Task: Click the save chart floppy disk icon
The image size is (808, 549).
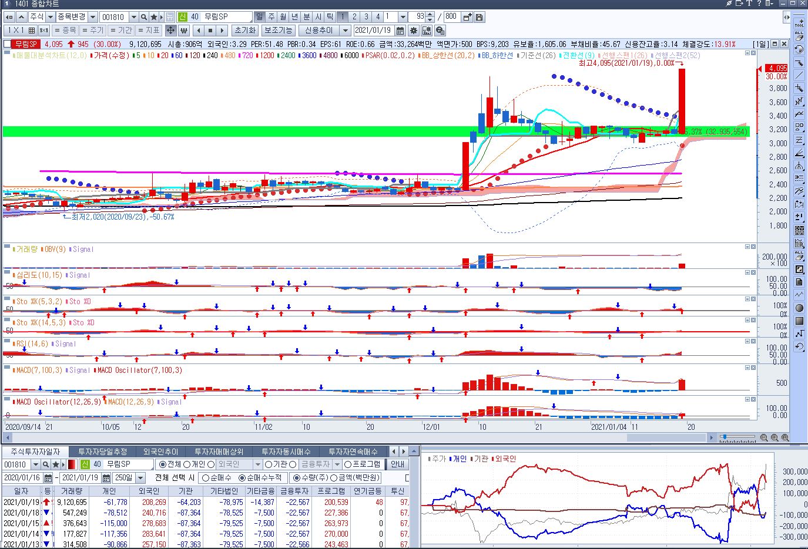Action: click(480, 17)
